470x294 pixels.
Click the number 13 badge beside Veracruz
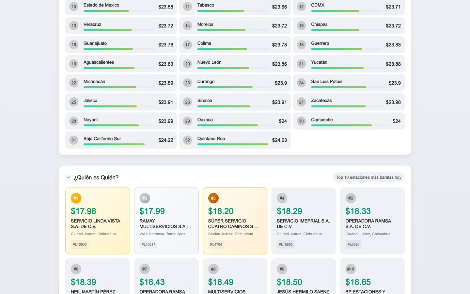pos(74,26)
